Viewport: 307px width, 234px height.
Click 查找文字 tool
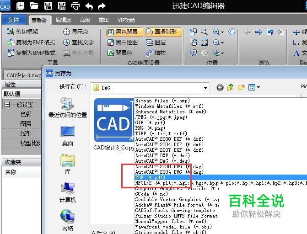pyautogui.click(x=79, y=42)
